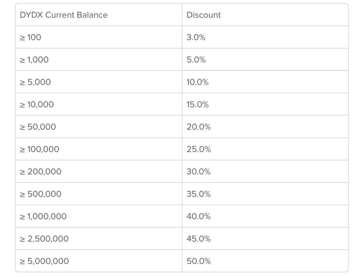Click the 5.0% discount value
357x278 pixels.
(x=196, y=60)
